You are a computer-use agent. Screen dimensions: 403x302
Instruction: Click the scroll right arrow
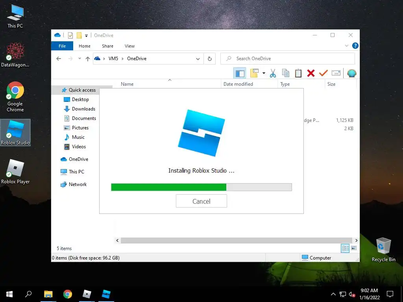click(x=356, y=240)
